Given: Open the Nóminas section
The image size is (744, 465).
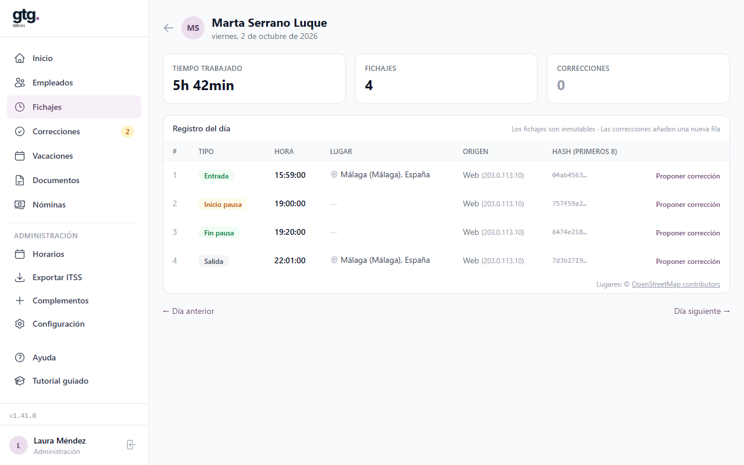Looking at the screenshot, I should (x=74, y=205).
